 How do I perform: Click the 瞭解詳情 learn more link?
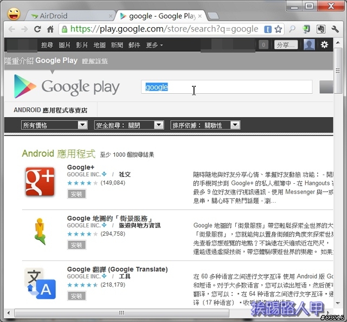[95, 61]
